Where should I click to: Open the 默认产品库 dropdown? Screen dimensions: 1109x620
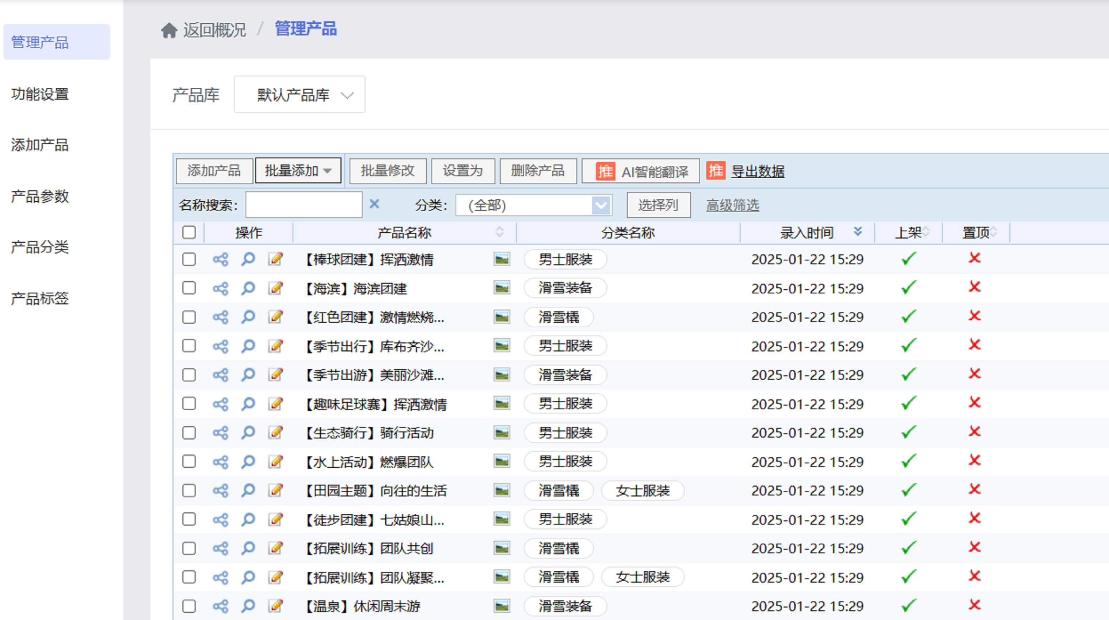(x=300, y=95)
